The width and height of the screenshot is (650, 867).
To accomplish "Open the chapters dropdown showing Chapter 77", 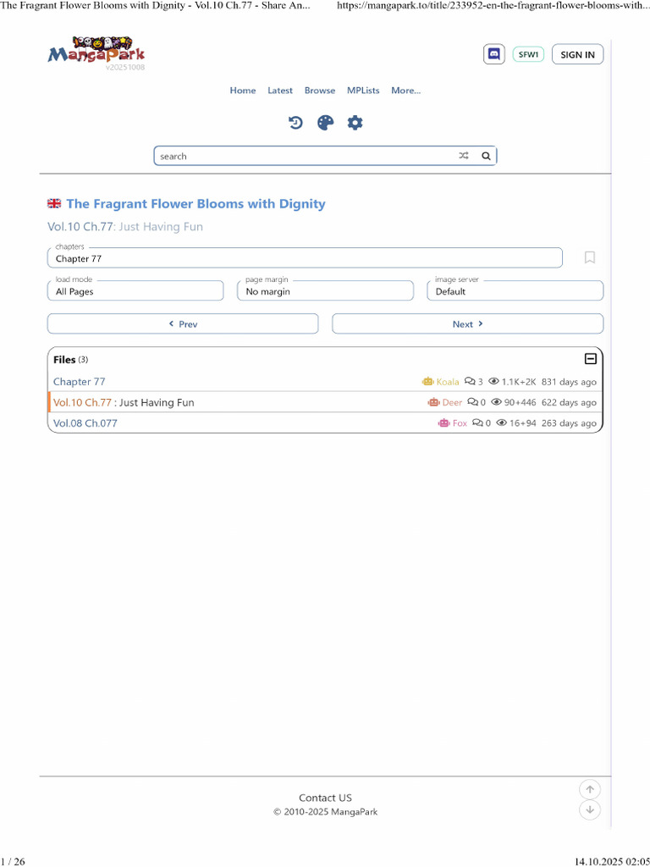I will [x=305, y=257].
